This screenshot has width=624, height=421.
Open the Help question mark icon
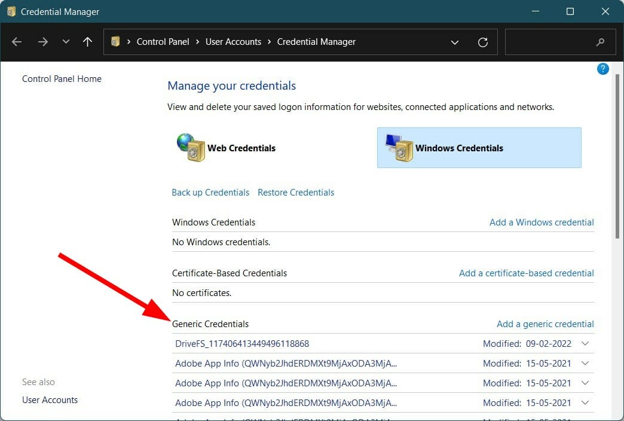click(602, 68)
